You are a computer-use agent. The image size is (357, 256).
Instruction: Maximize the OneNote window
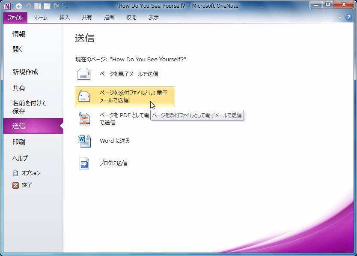point(328,5)
